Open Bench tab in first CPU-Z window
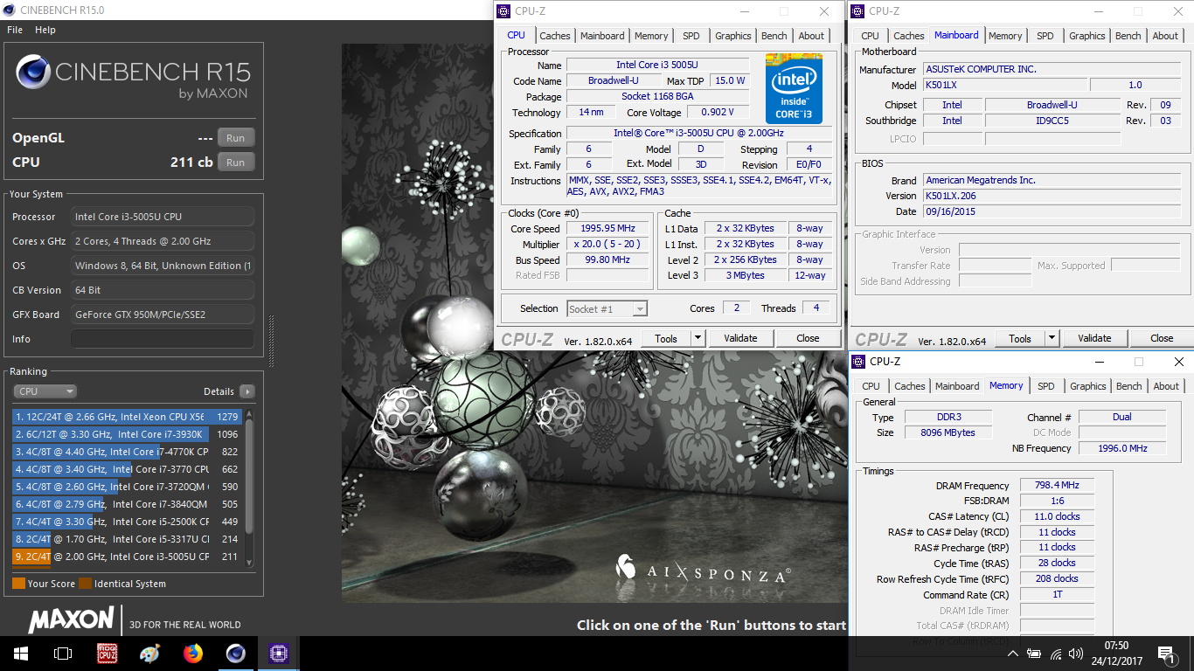Viewport: 1194px width, 671px height. coord(774,36)
